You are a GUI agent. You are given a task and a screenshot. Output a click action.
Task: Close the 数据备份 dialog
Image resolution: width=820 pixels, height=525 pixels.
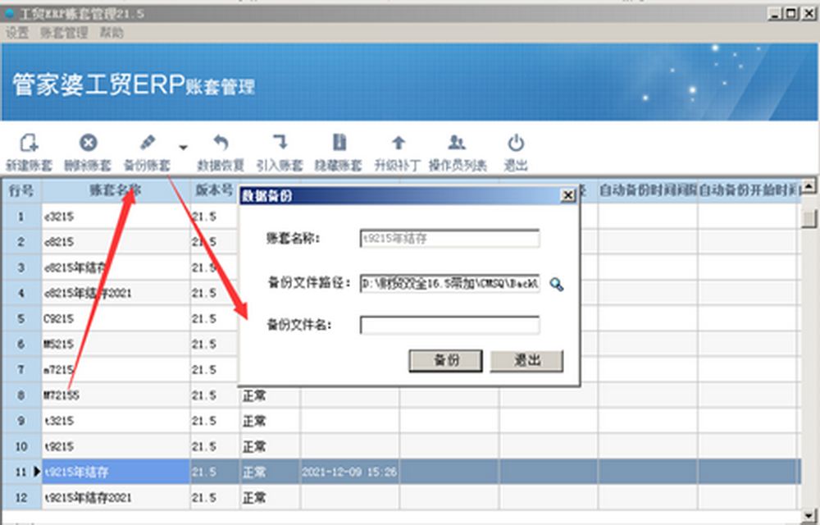pos(567,195)
